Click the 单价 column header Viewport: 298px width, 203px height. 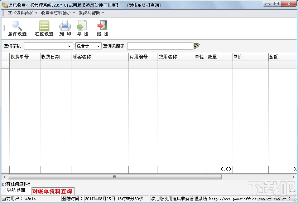tap(250, 57)
